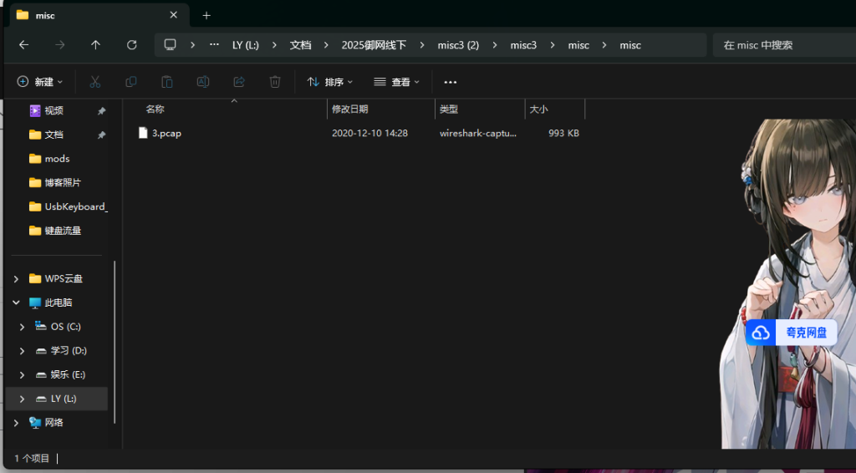856x473 pixels.
Task: Go back with the left arrow
Action: (x=24, y=45)
